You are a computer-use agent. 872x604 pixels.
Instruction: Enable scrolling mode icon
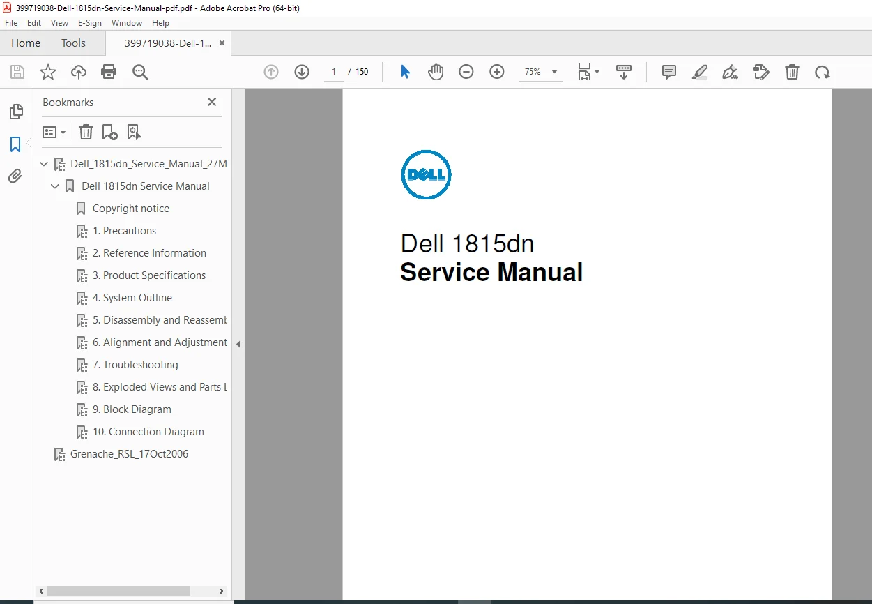click(624, 72)
